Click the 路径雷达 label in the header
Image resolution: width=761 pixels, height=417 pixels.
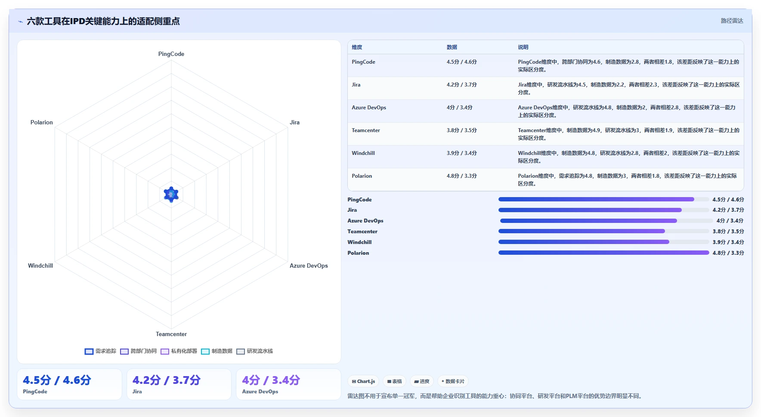click(732, 21)
